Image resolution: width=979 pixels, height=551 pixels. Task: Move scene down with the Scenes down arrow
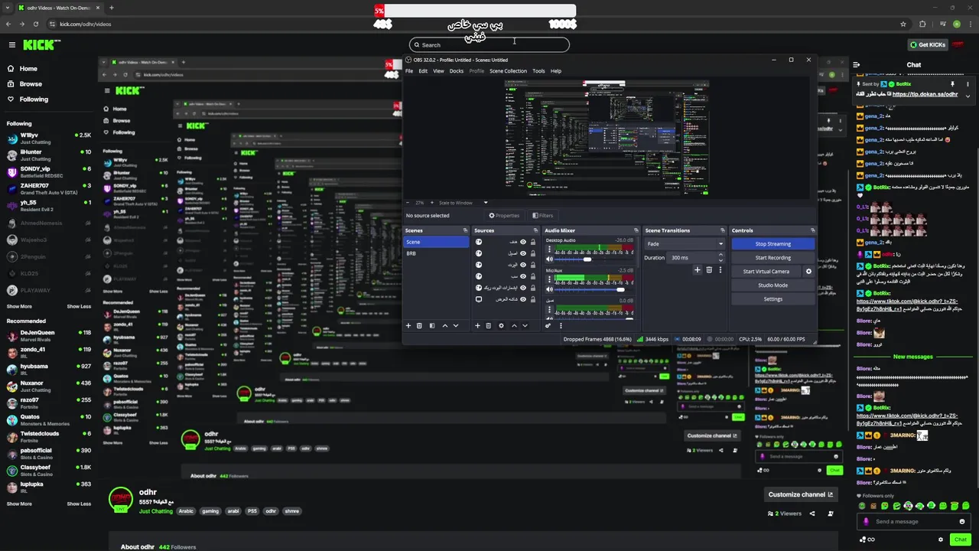coord(456,325)
